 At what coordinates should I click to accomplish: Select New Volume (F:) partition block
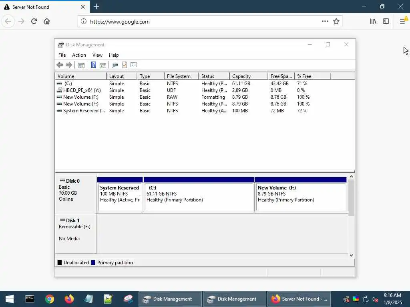[x=301, y=194]
